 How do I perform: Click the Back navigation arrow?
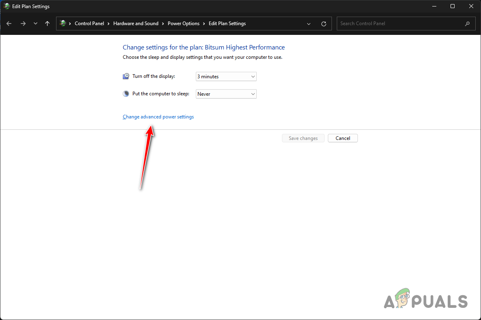point(9,23)
